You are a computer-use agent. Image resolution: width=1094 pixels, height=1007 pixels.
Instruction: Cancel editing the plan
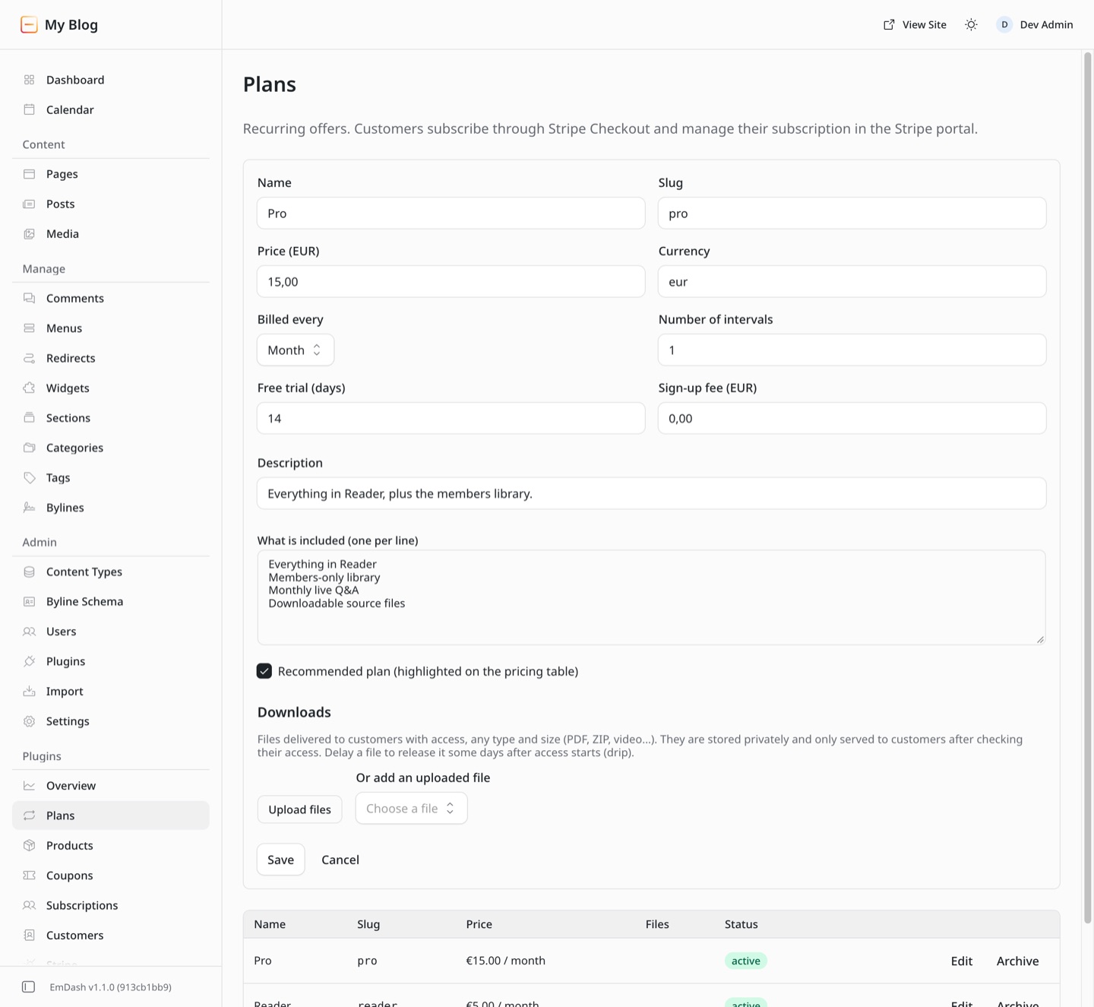coord(340,860)
